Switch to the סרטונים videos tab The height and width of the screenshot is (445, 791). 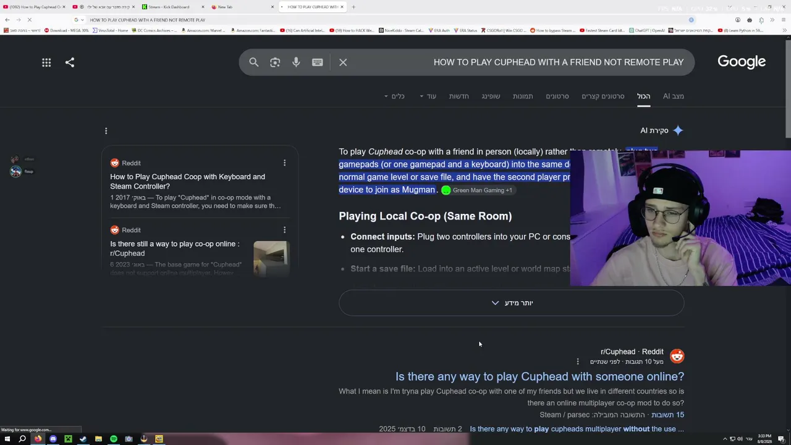tap(557, 96)
